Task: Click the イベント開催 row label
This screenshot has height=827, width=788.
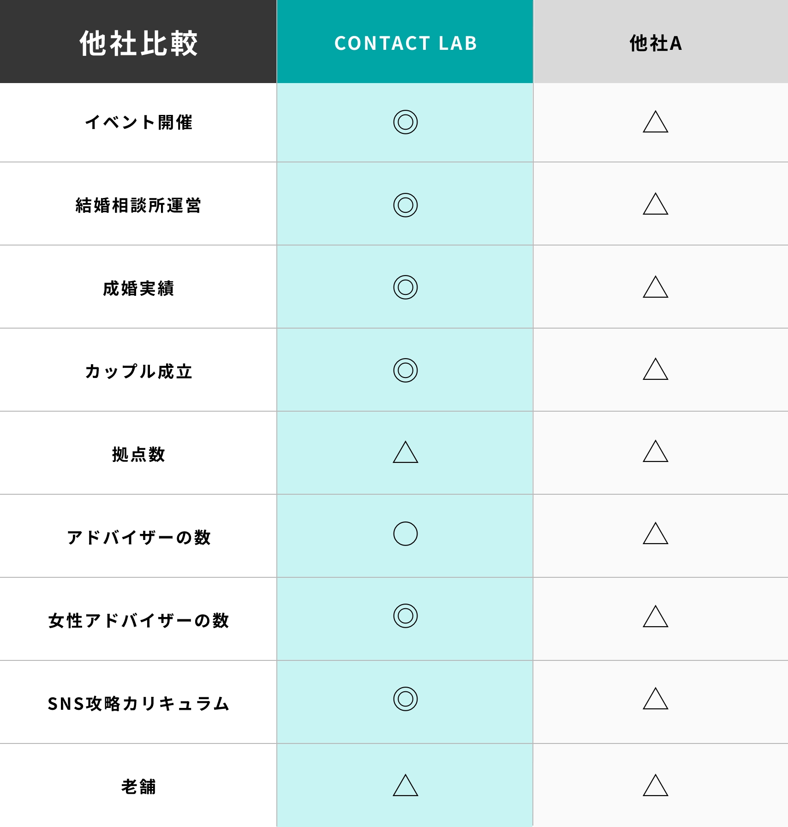Action: pyautogui.click(x=138, y=122)
